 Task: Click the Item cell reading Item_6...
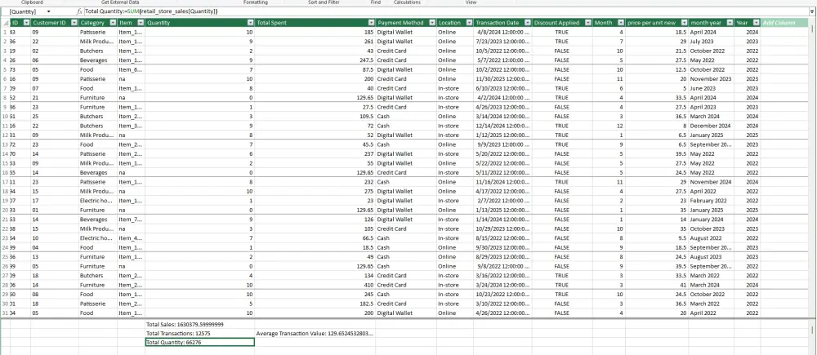pyautogui.click(x=131, y=69)
